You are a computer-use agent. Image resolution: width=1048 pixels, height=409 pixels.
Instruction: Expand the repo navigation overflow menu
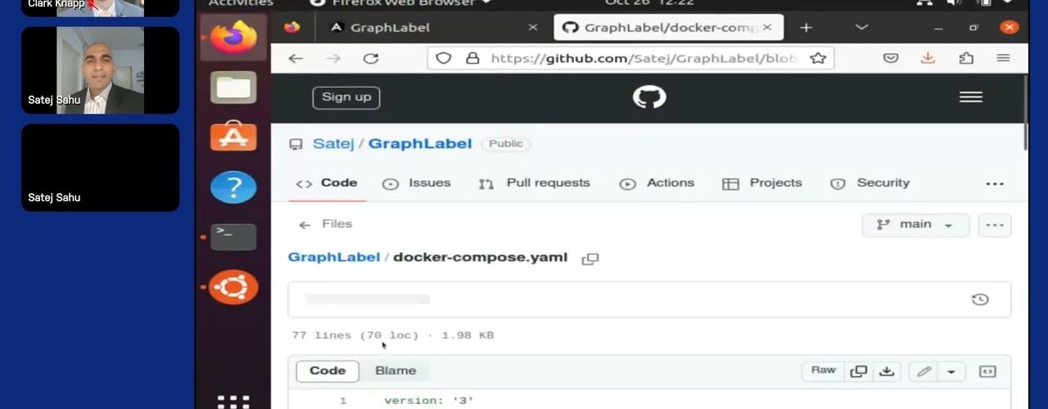(994, 184)
